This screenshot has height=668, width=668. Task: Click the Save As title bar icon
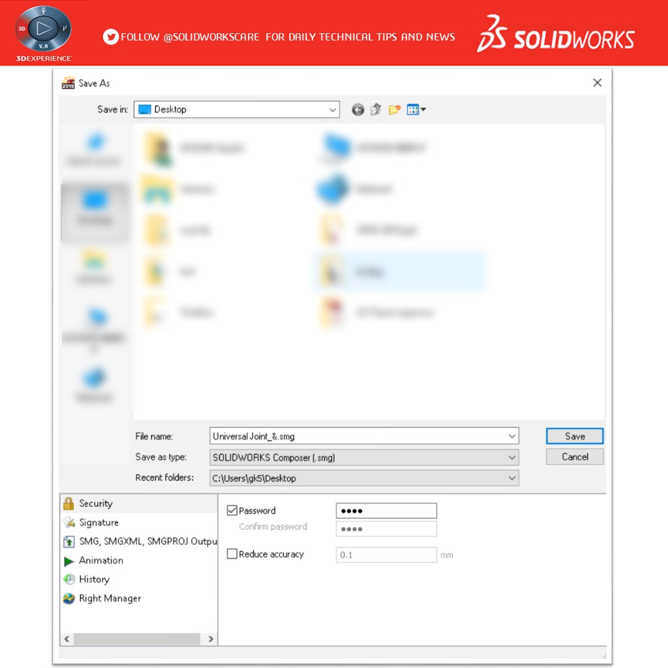68,83
